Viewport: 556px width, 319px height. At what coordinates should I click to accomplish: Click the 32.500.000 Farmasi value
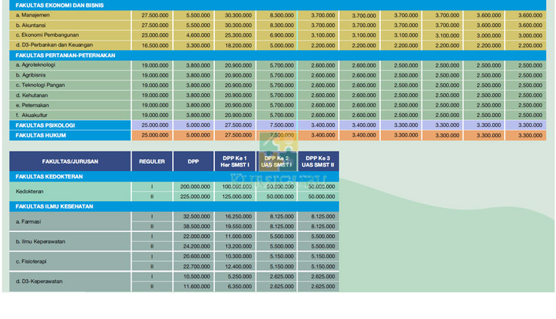[x=196, y=216]
